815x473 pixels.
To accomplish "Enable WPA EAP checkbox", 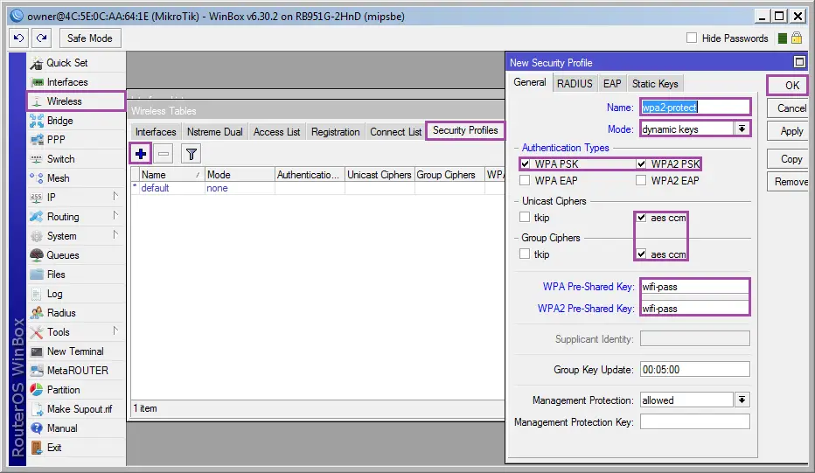I will [x=525, y=180].
